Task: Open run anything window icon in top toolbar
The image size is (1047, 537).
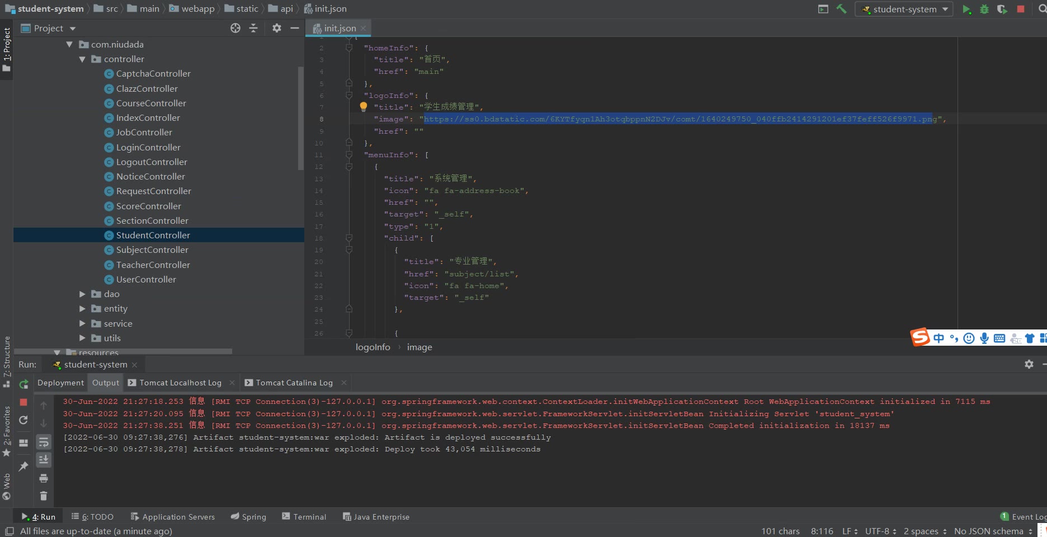Action: 823,9
